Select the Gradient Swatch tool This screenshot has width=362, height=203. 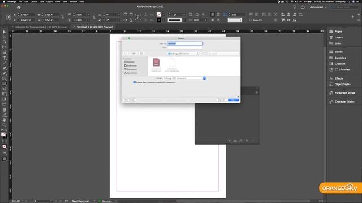tap(5, 99)
